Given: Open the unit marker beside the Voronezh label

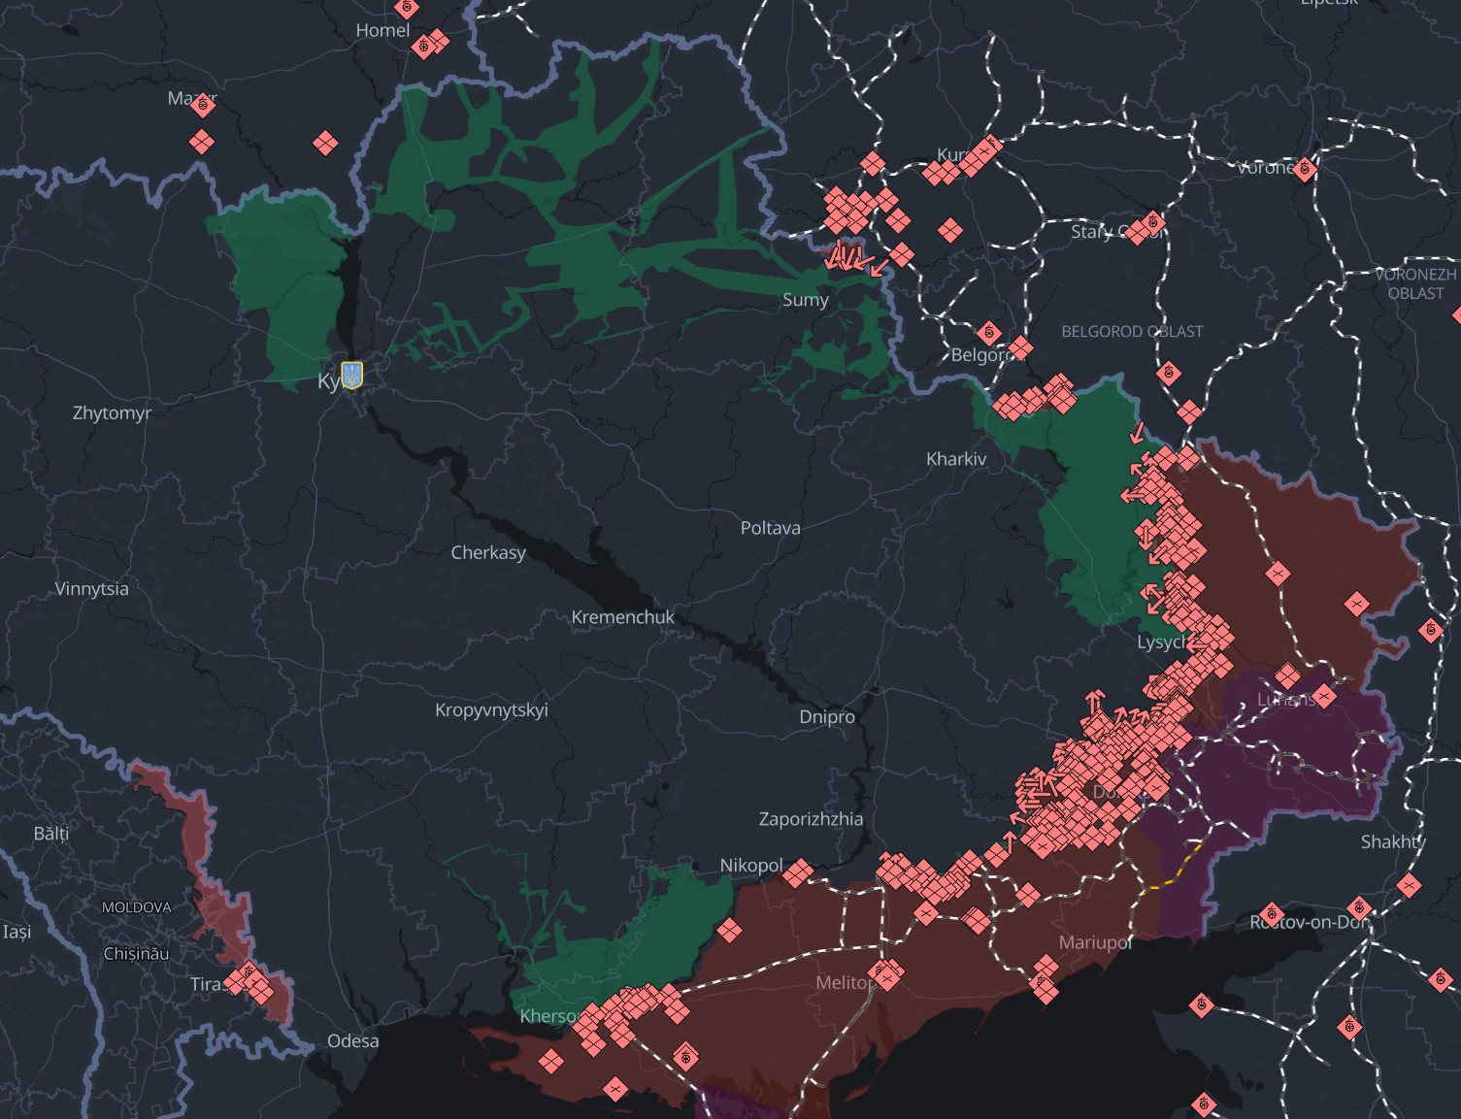Looking at the screenshot, I should (x=1305, y=169).
